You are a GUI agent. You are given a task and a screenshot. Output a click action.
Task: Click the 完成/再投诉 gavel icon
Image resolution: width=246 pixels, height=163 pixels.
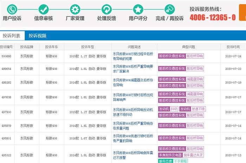170,9
